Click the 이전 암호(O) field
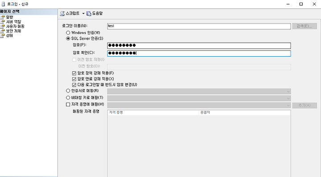321x177 pixels. click(x=199, y=67)
